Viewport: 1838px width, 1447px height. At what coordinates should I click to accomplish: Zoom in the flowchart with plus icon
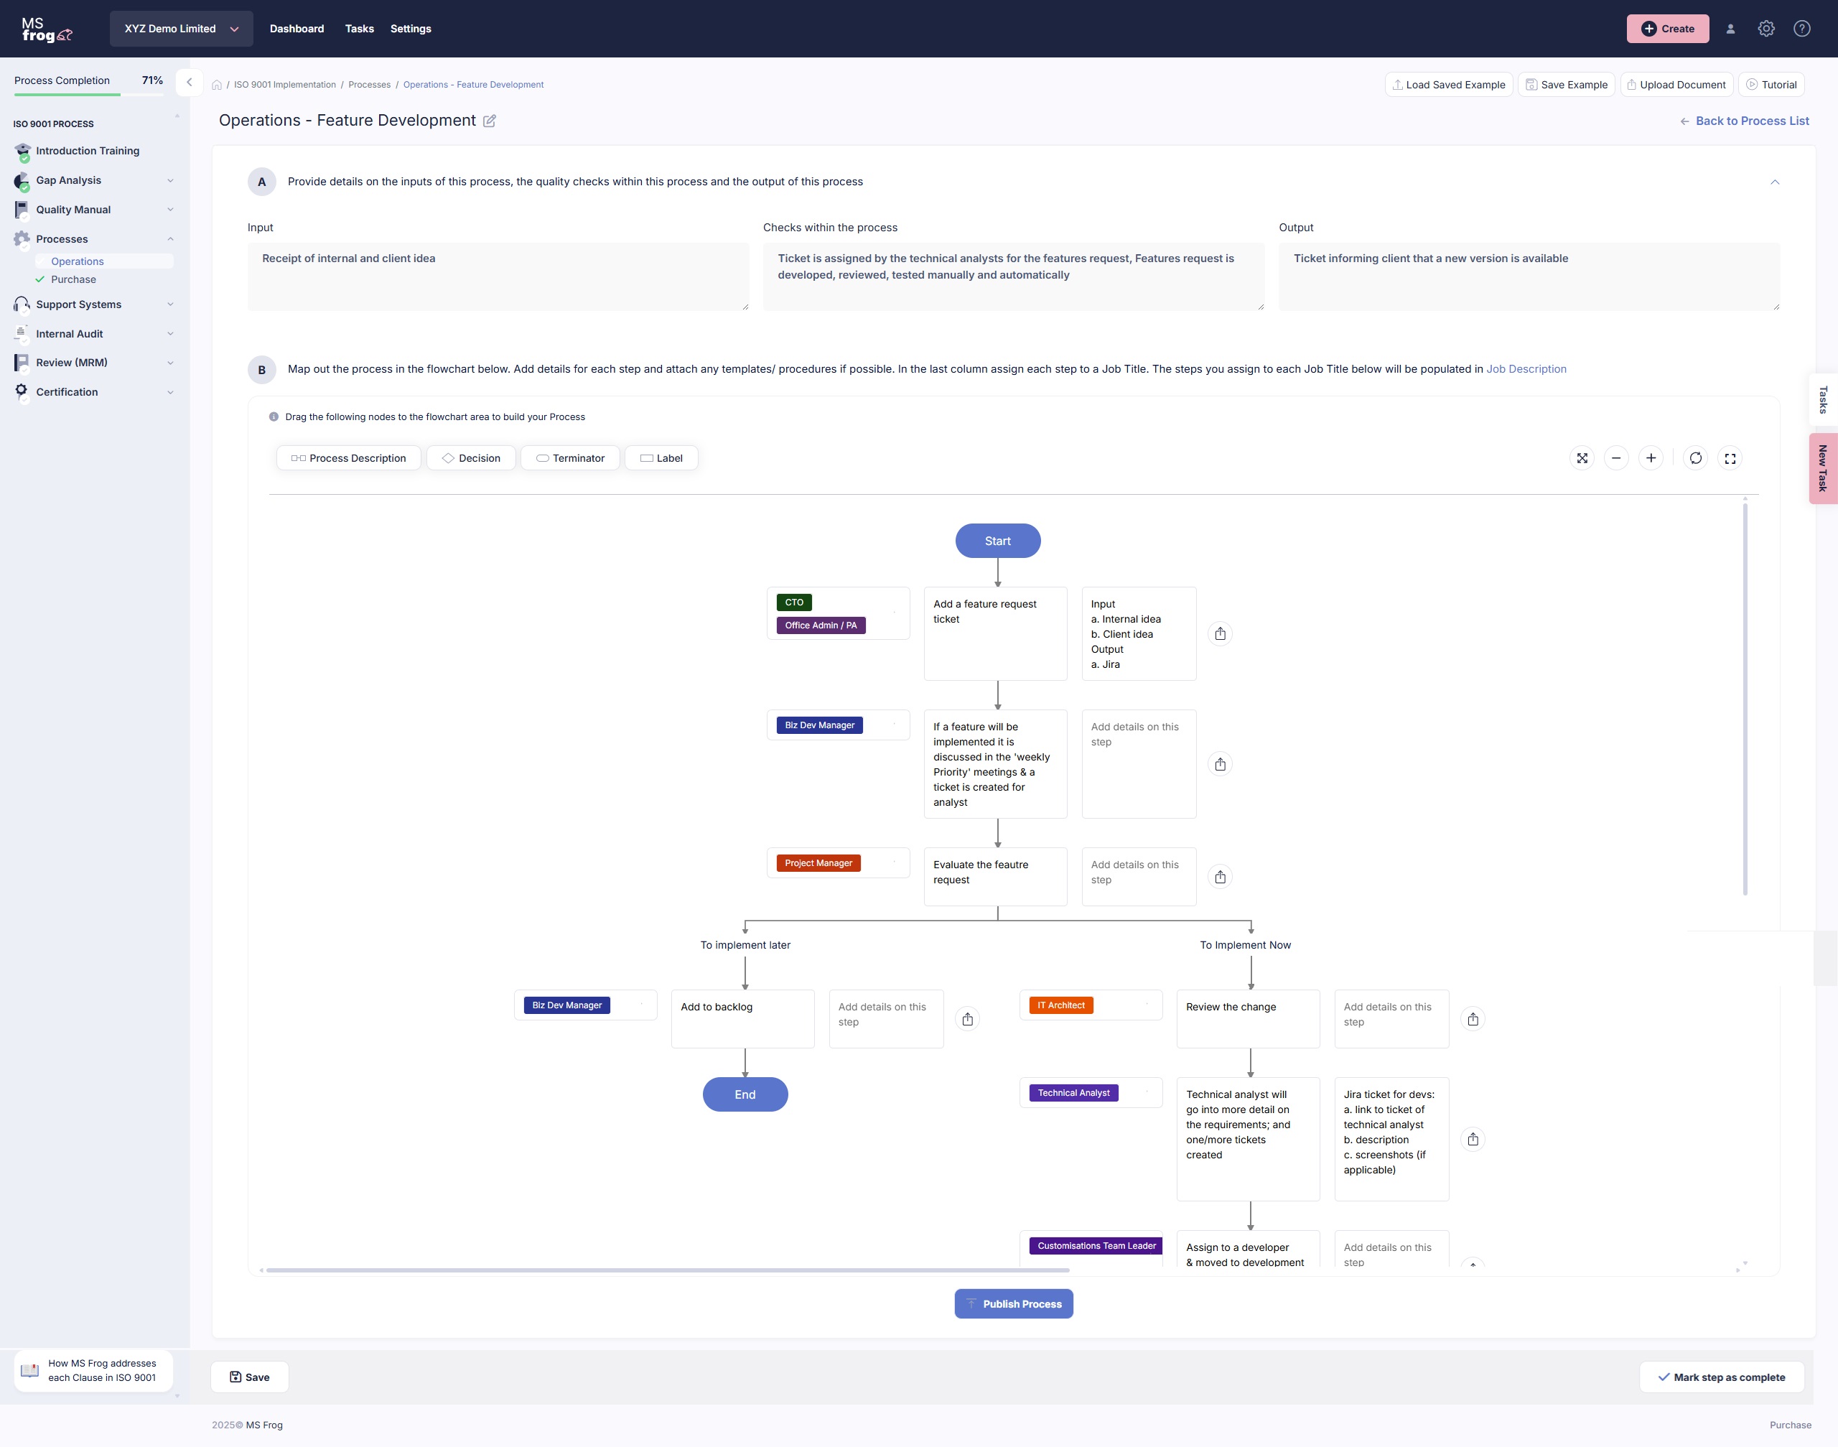coord(1651,458)
